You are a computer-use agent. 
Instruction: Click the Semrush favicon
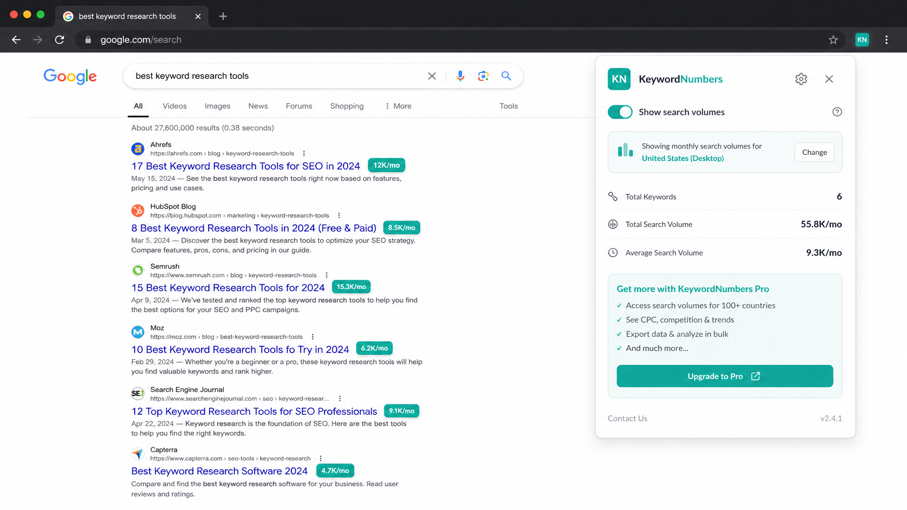coord(138,270)
